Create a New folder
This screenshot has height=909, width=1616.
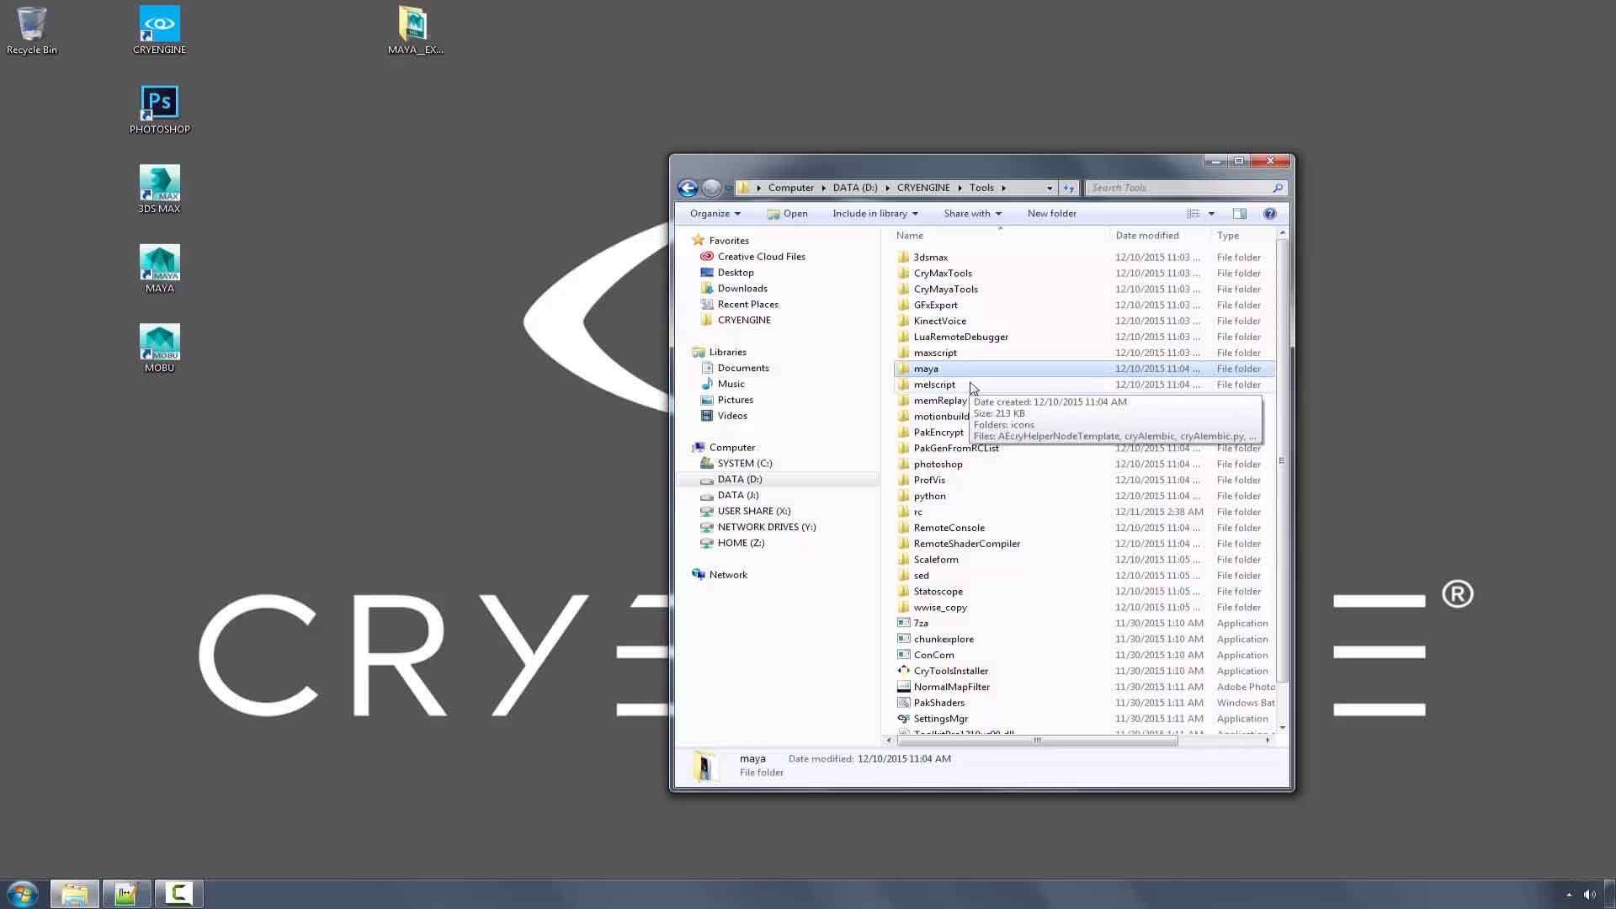click(x=1051, y=213)
